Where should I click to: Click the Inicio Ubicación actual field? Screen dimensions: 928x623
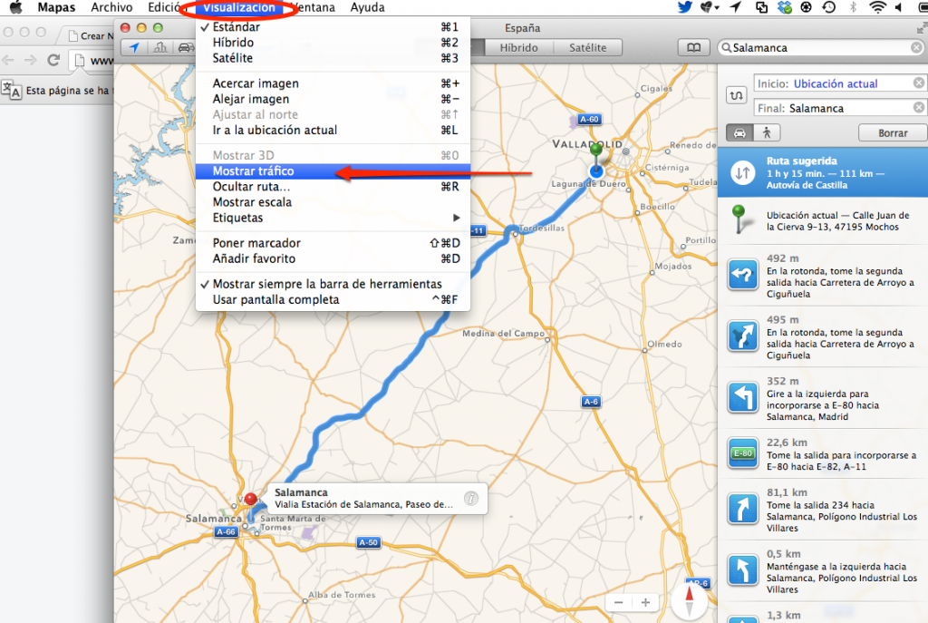pyautogui.click(x=838, y=83)
